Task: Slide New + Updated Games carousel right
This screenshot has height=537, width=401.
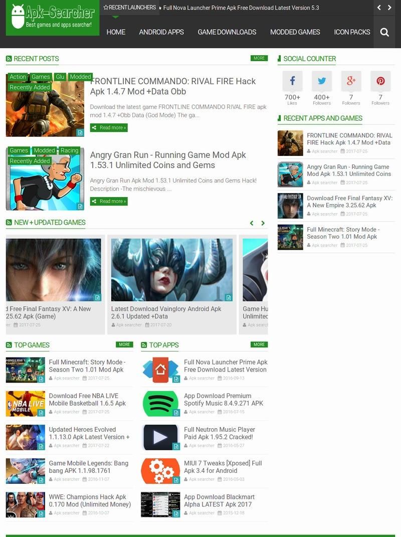Action: click(x=263, y=223)
